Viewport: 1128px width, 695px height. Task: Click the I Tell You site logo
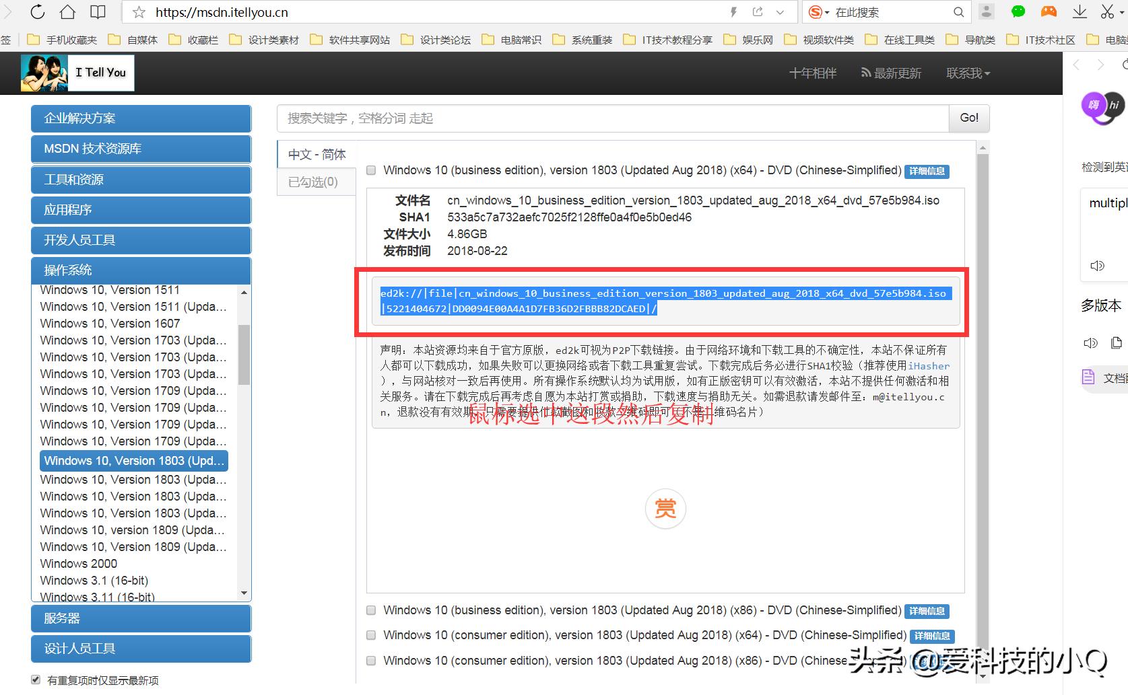77,73
